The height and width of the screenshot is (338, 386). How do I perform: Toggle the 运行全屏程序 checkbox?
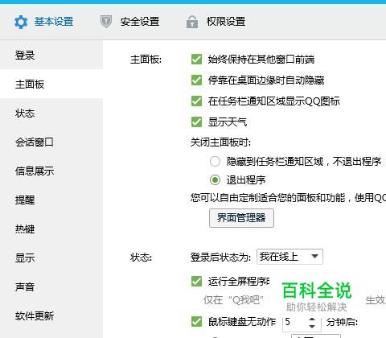[196, 281]
